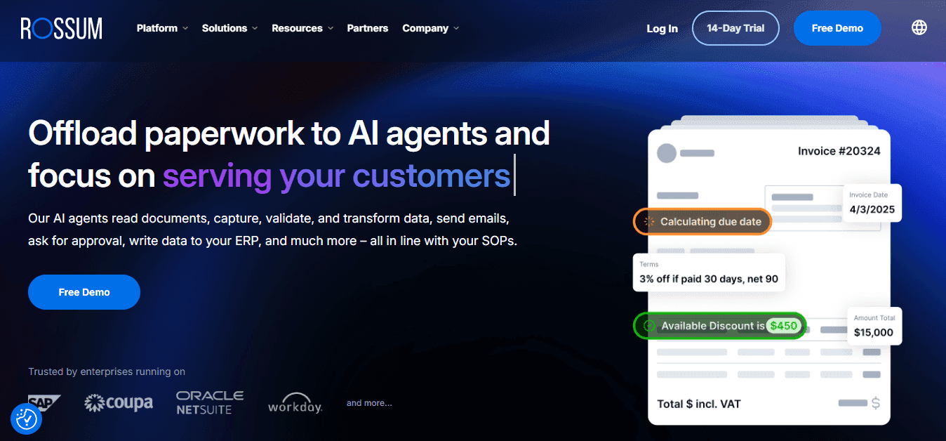Click the 'serving your customers' gradient text

click(337, 175)
